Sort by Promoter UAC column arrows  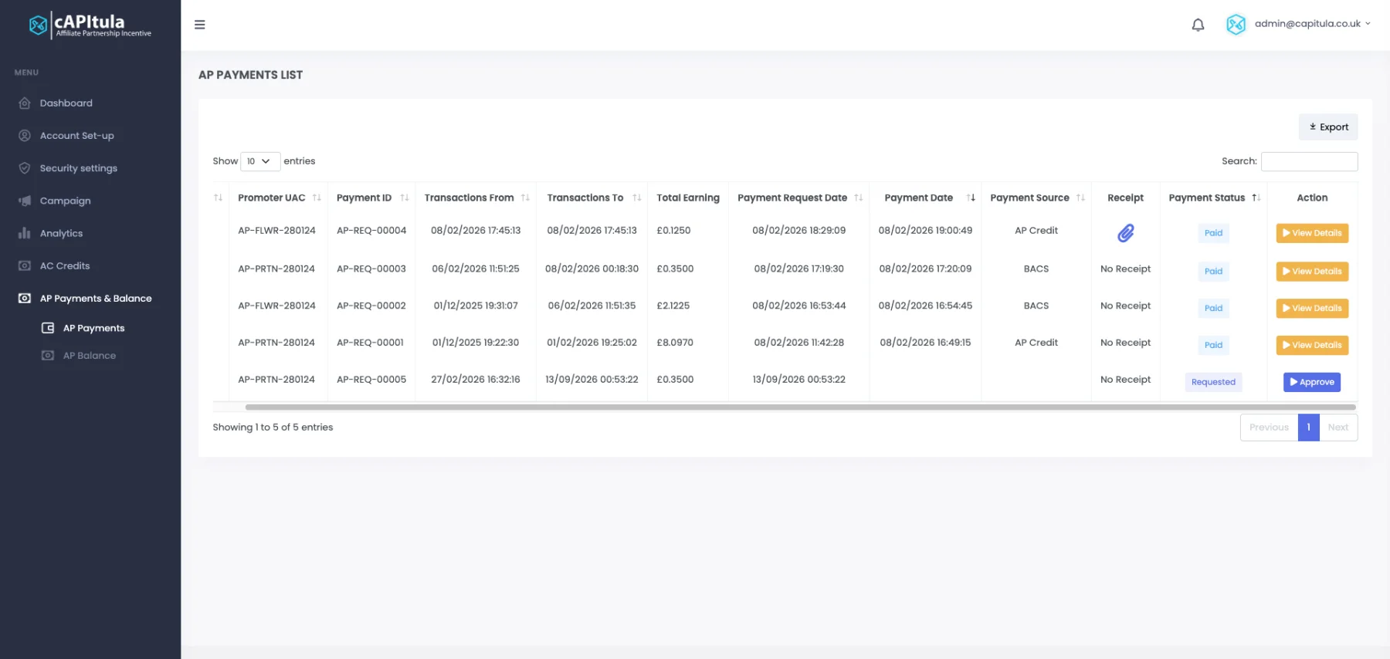pyautogui.click(x=317, y=198)
